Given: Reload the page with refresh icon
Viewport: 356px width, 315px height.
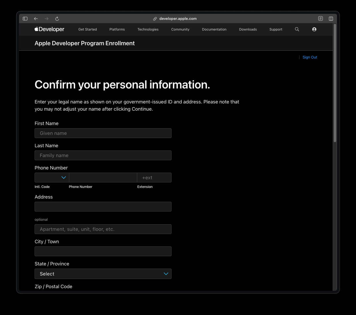Looking at the screenshot, I should coord(57,19).
